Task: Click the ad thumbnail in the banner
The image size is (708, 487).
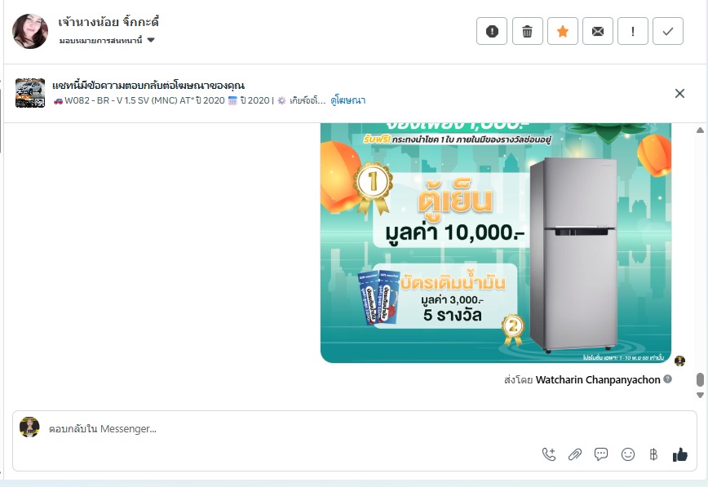Action: [30, 93]
